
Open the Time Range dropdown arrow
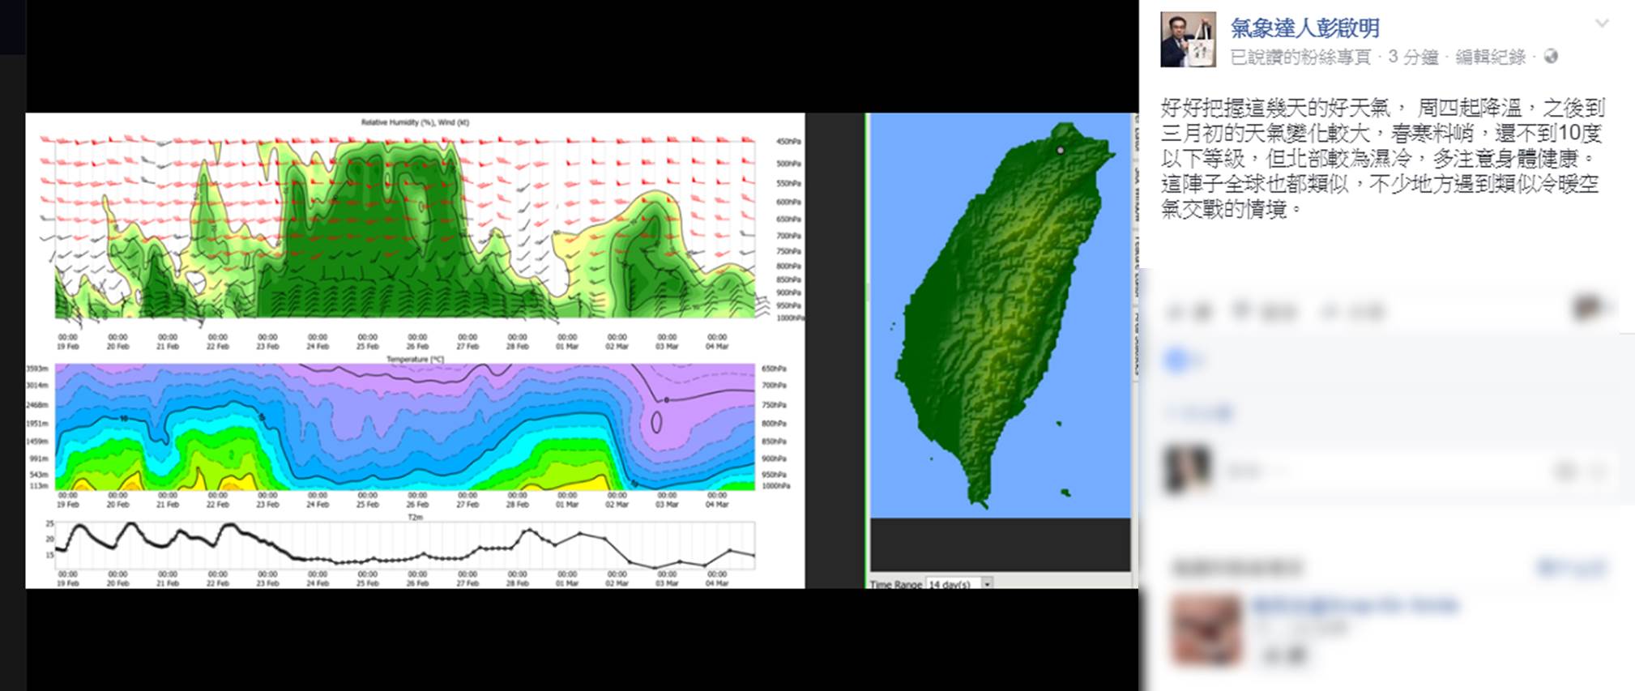pyautogui.click(x=987, y=583)
